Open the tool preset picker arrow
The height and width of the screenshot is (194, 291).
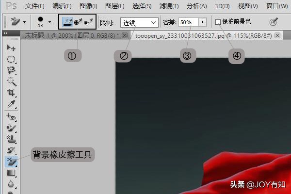(25, 22)
